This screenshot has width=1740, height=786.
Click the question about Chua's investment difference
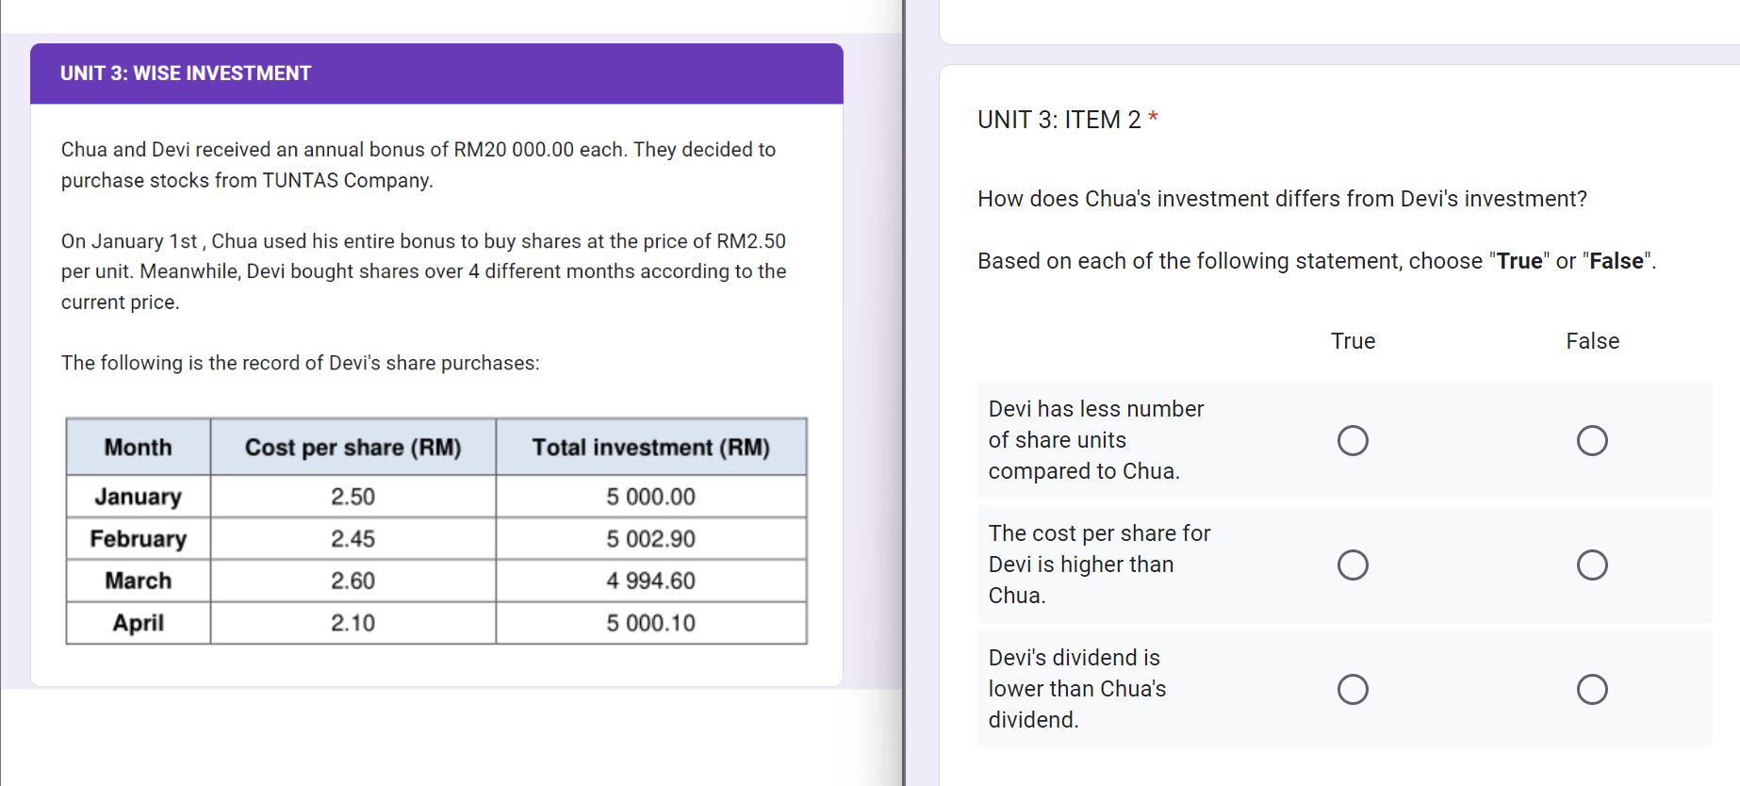pos(1282,199)
